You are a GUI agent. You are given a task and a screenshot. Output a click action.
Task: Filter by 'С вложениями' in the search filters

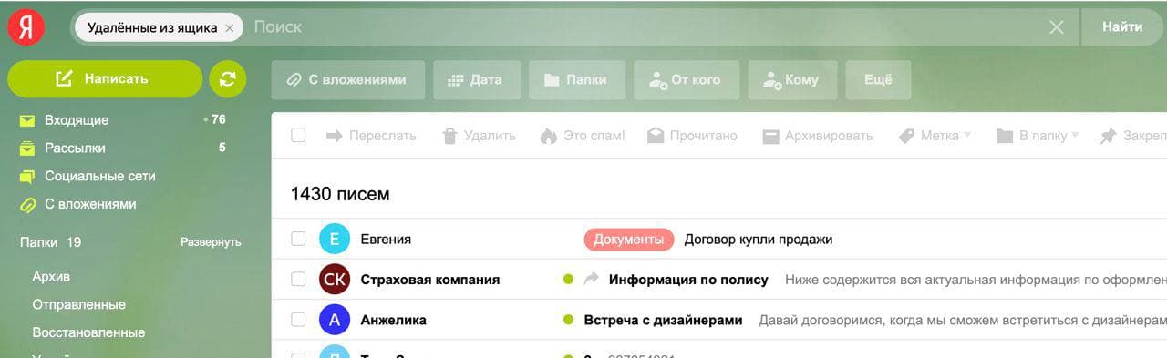[x=348, y=80]
